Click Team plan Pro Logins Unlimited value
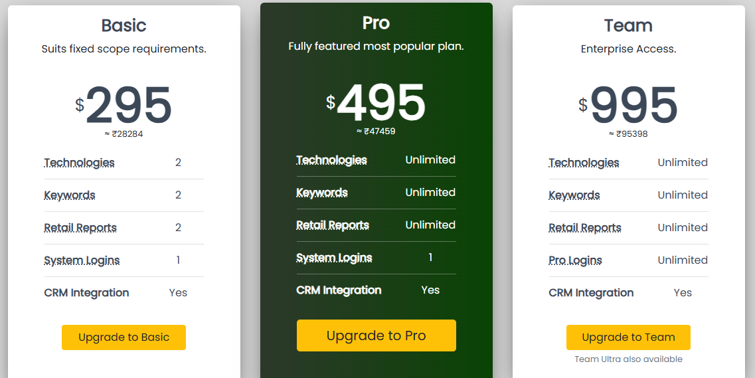The image size is (755, 378). [x=683, y=260]
